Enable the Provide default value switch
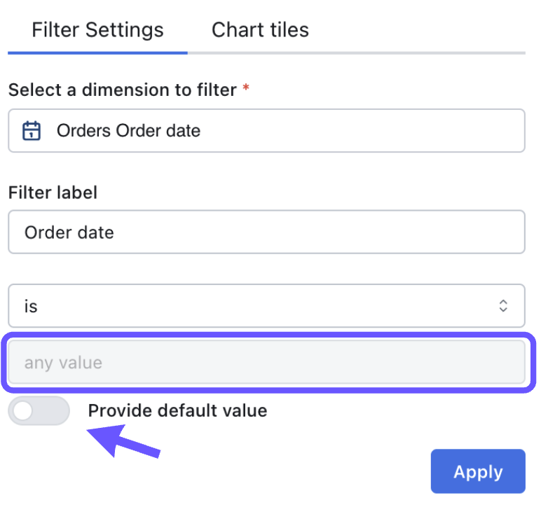541x507 pixels. click(39, 411)
